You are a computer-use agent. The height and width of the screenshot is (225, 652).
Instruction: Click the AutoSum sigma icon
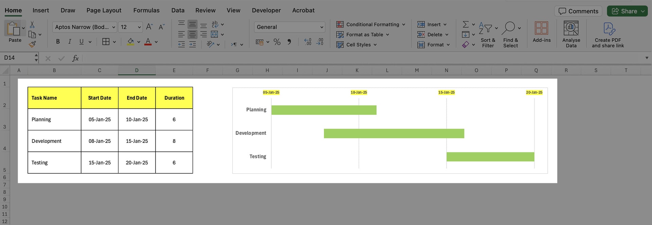point(466,24)
